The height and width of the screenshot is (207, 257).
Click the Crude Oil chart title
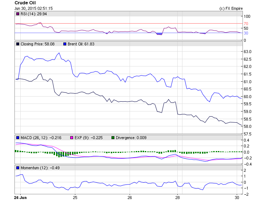[x=25, y=3]
